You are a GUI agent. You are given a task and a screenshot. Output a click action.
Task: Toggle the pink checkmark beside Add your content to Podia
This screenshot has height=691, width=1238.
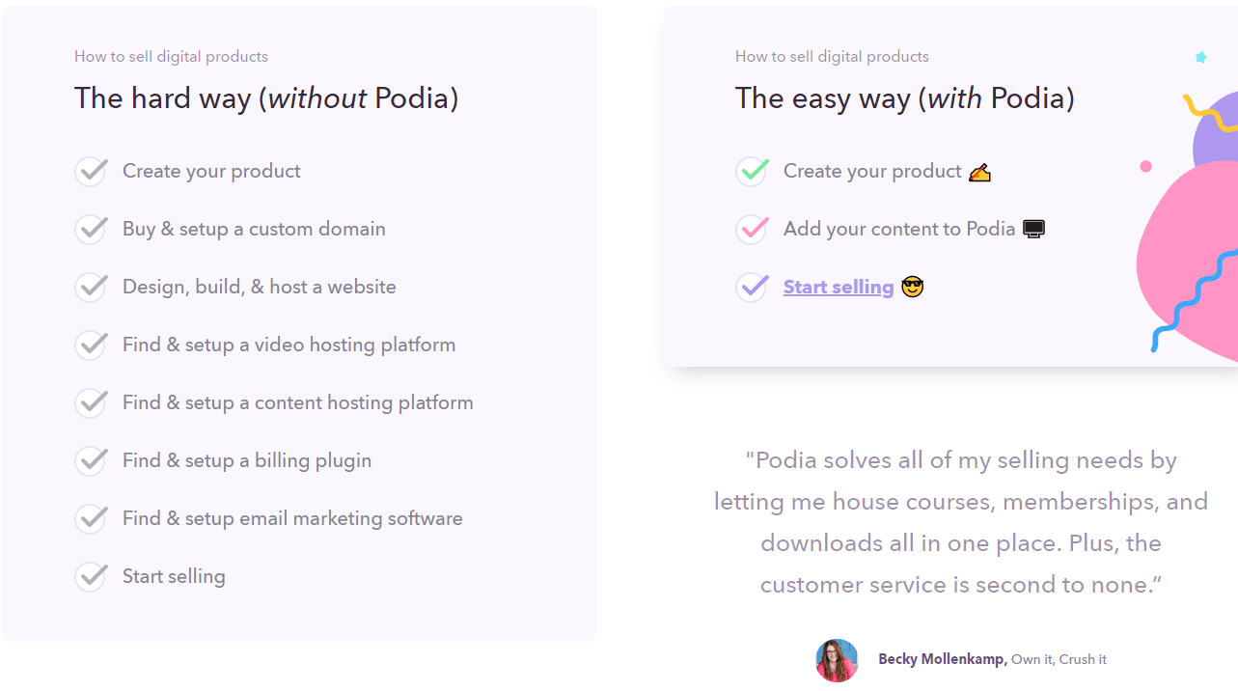click(752, 229)
